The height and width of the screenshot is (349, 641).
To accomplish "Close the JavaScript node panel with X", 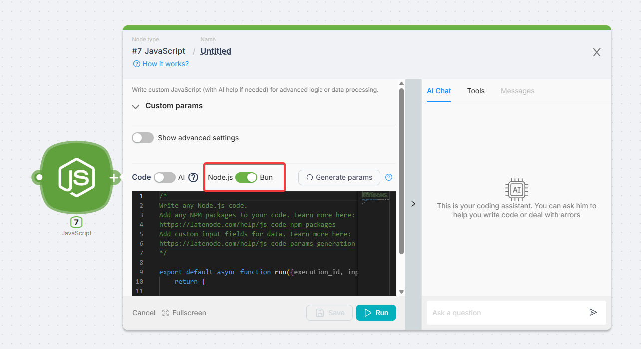I will coord(596,52).
